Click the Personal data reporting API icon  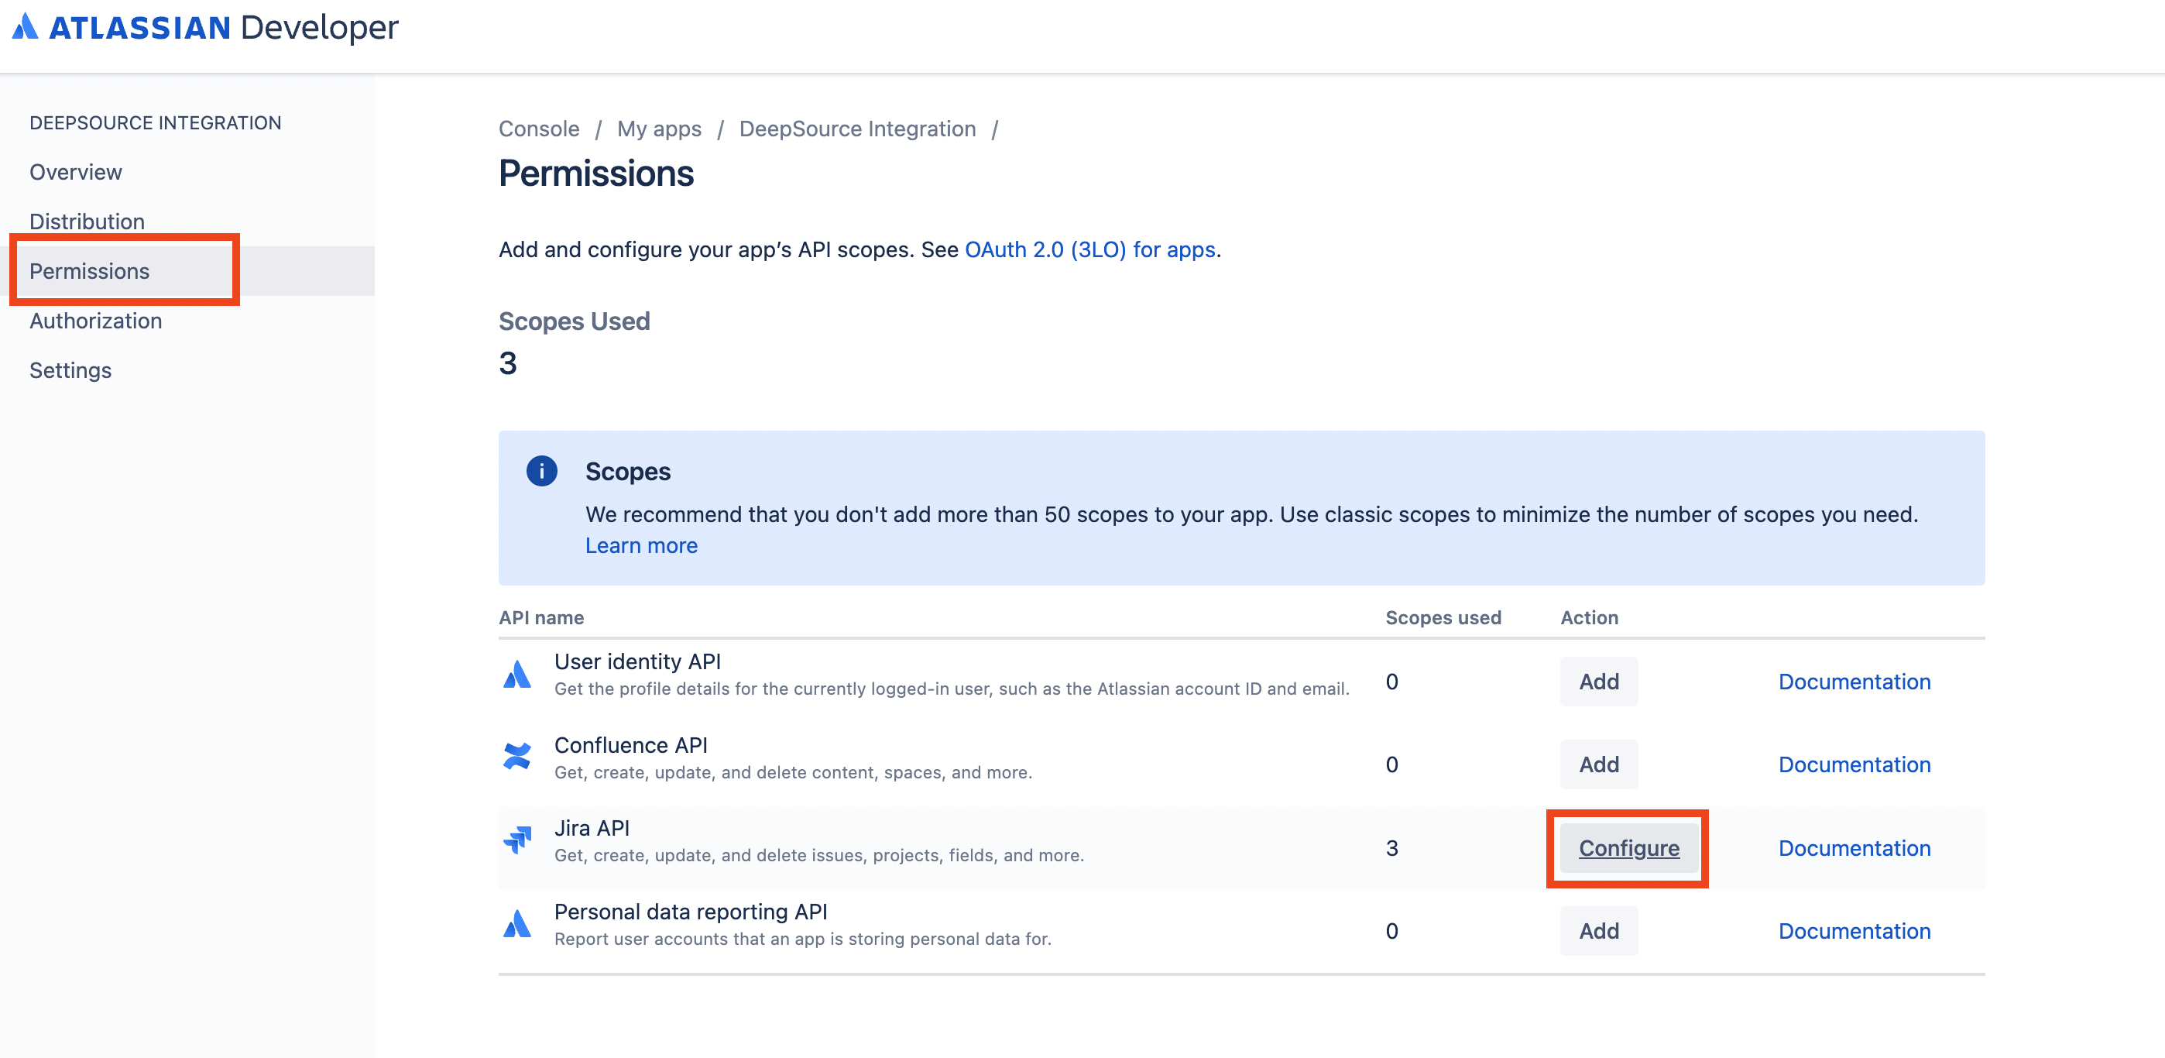518,922
